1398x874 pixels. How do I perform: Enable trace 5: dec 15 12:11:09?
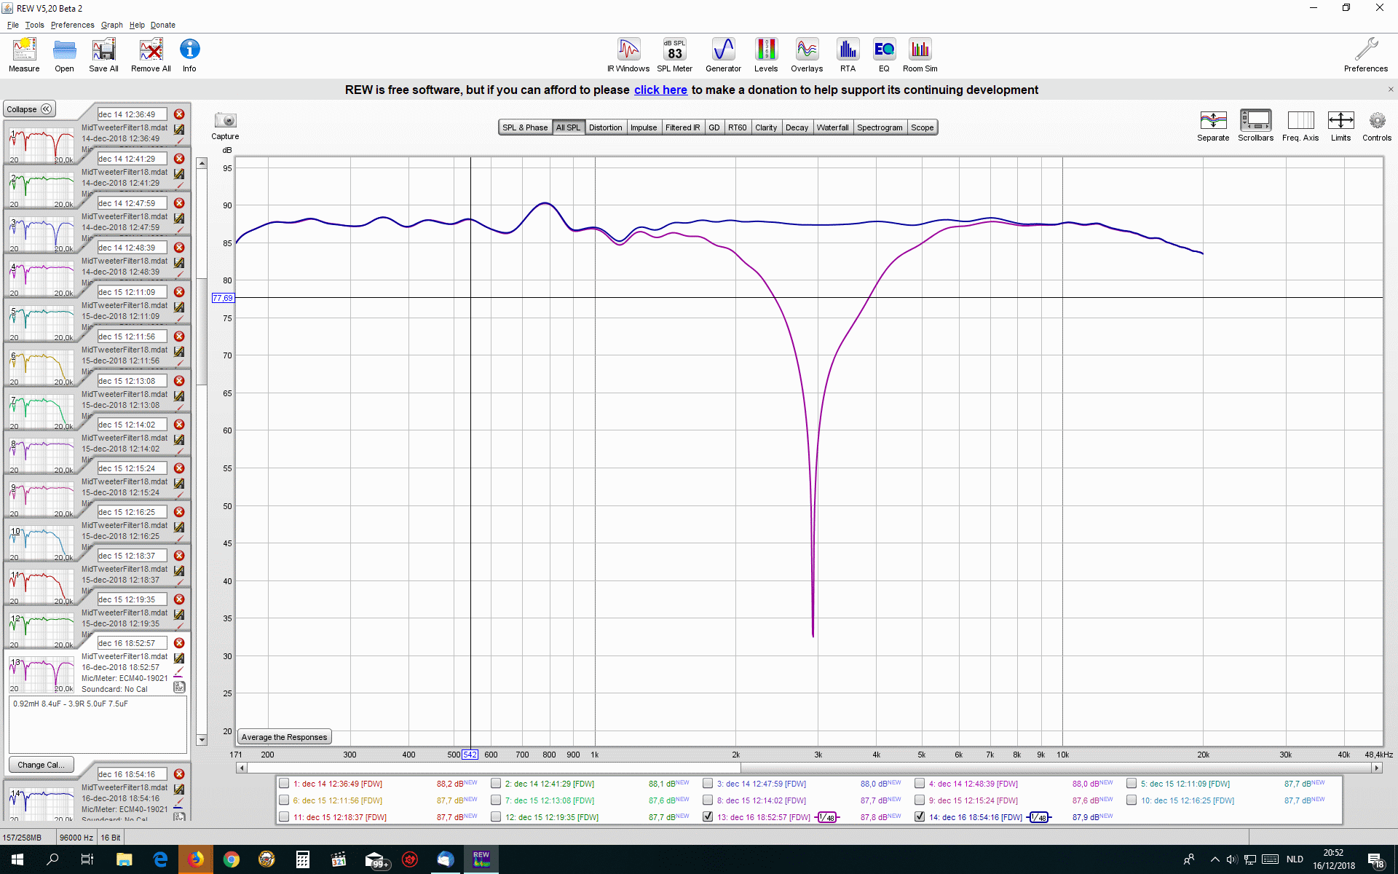1132,784
